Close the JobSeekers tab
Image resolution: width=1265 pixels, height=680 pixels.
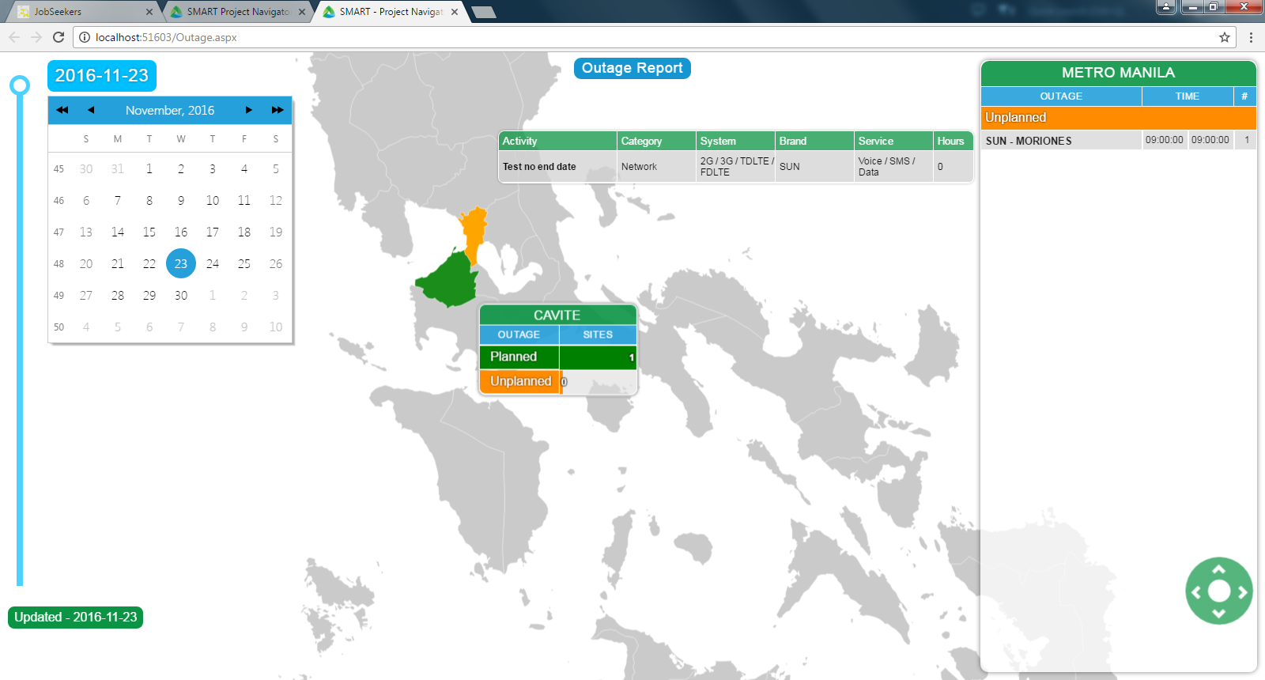coord(149,12)
